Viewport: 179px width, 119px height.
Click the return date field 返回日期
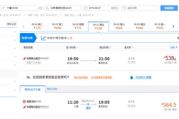coord(139,8)
